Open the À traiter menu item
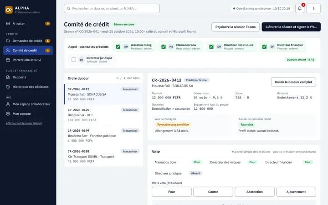 coord(28,23)
